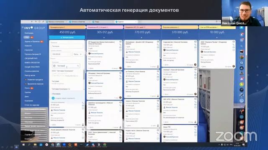Add deal under 10 000 руб. column plus

[x=217, y=37]
